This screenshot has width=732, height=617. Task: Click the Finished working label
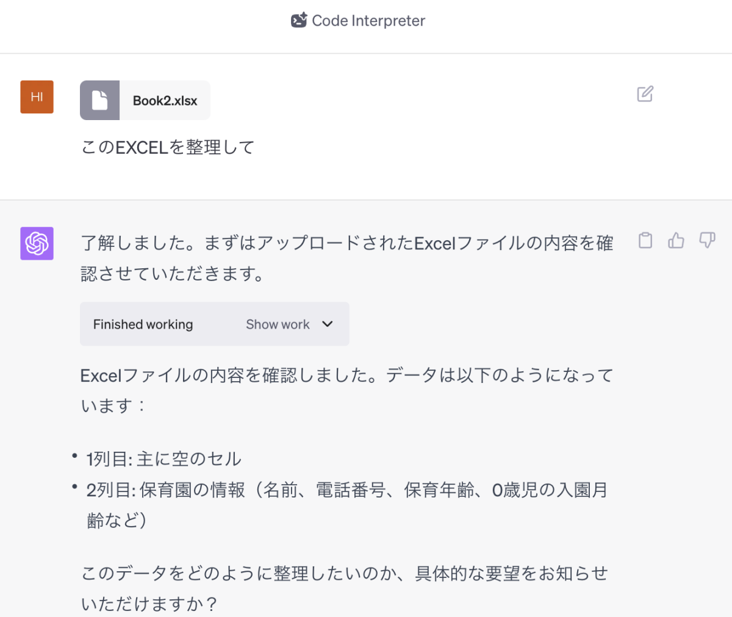click(143, 324)
